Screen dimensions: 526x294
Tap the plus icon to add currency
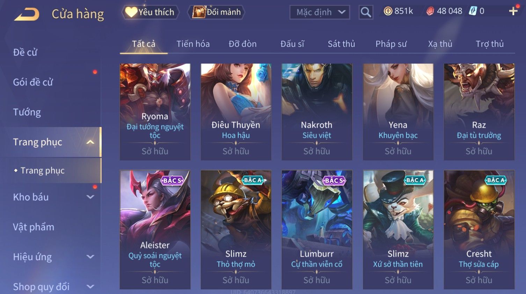pyautogui.click(x=513, y=12)
